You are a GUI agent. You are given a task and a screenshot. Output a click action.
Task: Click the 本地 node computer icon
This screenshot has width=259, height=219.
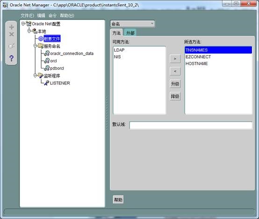click(x=35, y=31)
